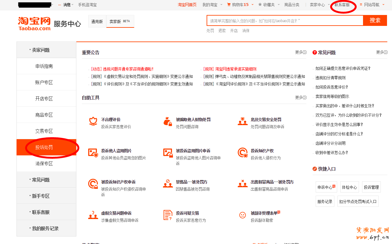The height and width of the screenshot is (244, 392).
Task: Click the shopping cart icon in top bar
Action: [x=229, y=5]
